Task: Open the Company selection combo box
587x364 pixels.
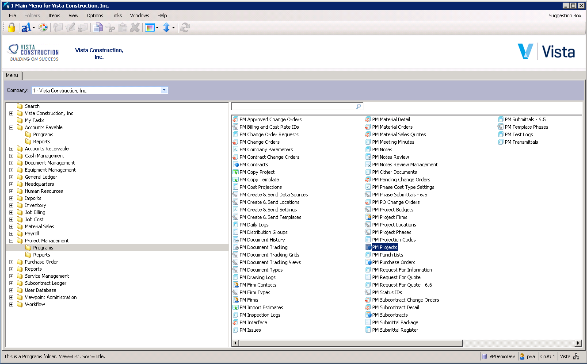Action: pos(100,90)
